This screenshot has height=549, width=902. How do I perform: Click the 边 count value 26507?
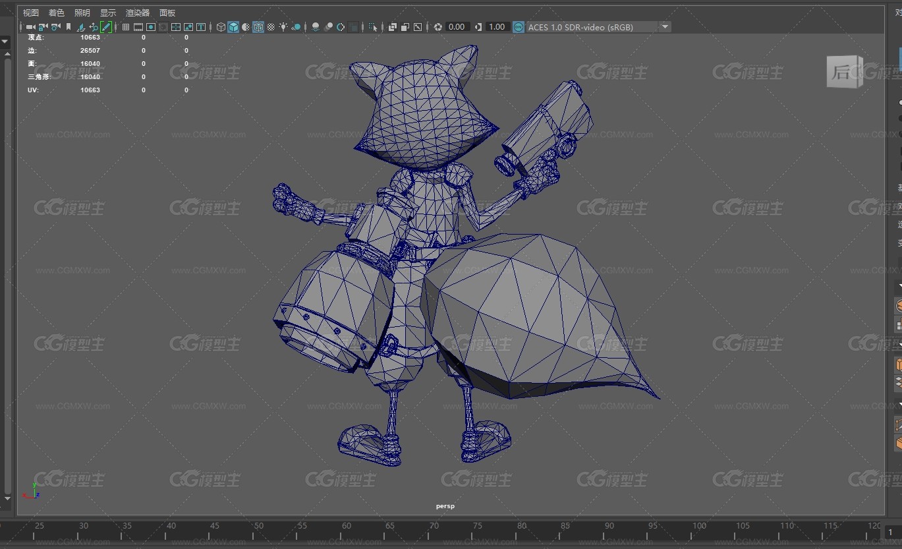click(90, 51)
